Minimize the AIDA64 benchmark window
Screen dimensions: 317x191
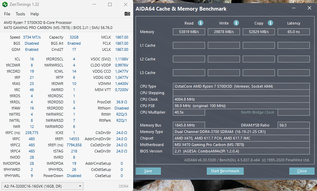coord(294,8)
